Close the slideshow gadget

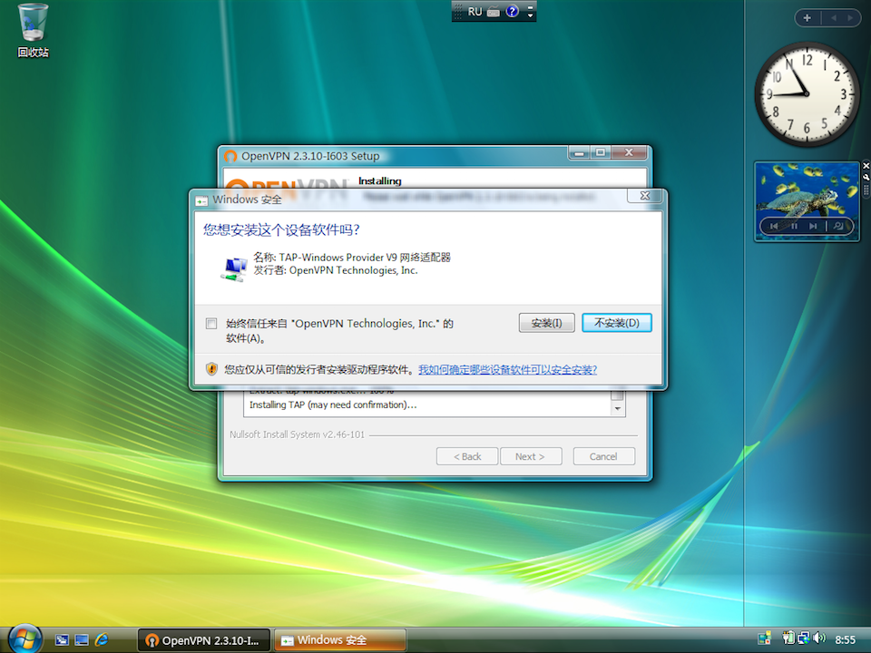(866, 165)
